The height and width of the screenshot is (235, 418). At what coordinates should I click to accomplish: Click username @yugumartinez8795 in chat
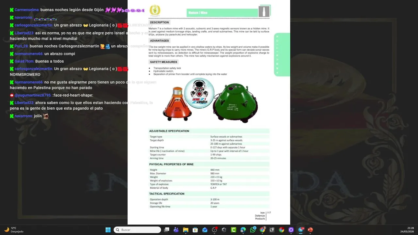tap(33, 95)
